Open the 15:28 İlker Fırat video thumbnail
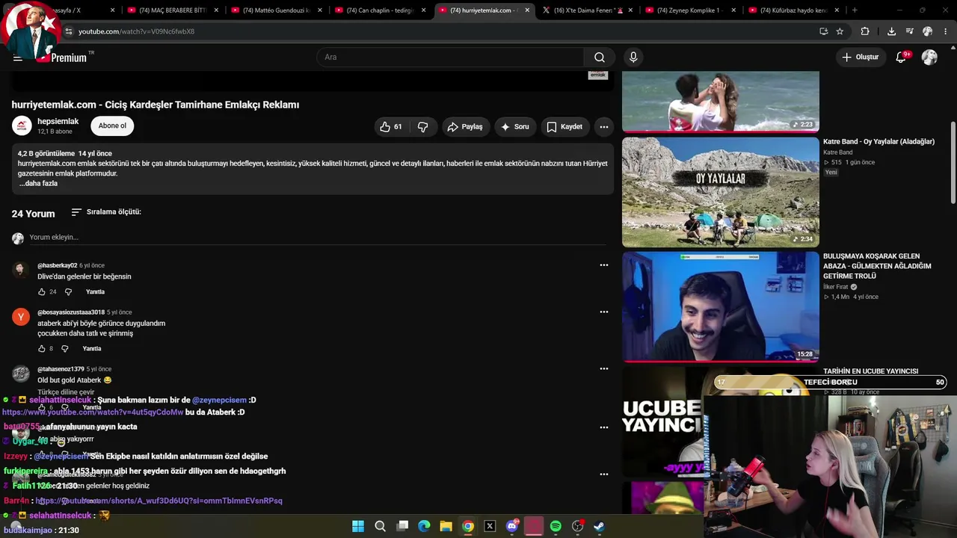Viewport: 957px width, 538px height. [721, 306]
